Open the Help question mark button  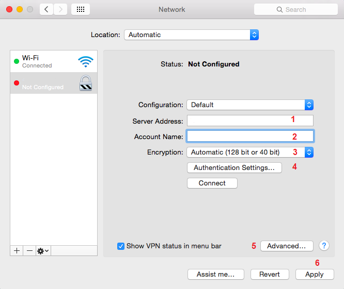tap(324, 246)
